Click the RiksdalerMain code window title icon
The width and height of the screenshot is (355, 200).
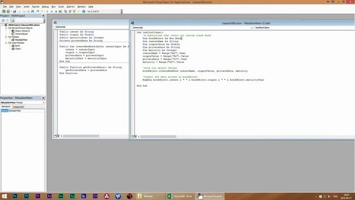[133, 23]
